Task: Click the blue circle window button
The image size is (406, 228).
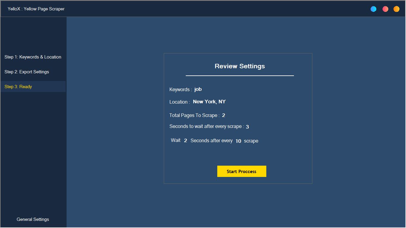Action: tap(373, 9)
